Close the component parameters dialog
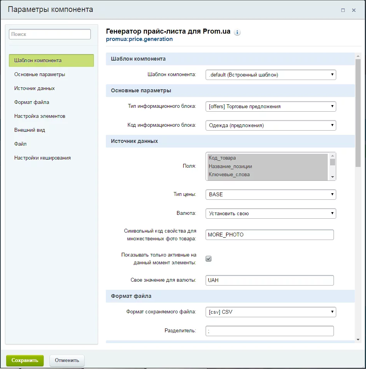Screen dimensions: 366x369 (x=354, y=10)
